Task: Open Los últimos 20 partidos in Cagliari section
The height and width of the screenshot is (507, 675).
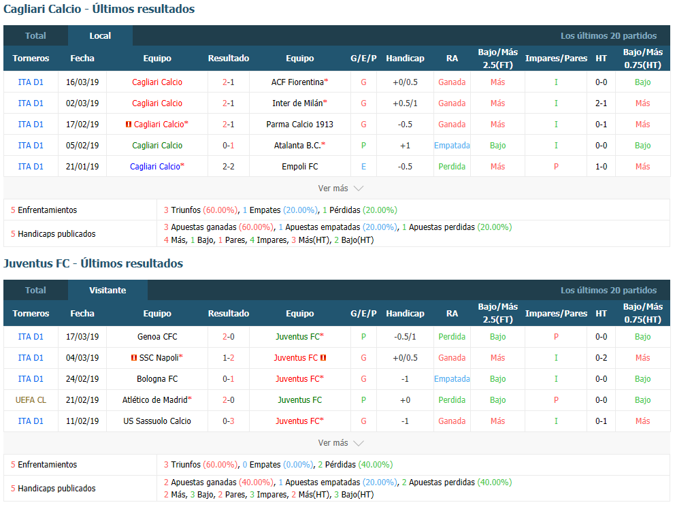Action: (x=608, y=35)
